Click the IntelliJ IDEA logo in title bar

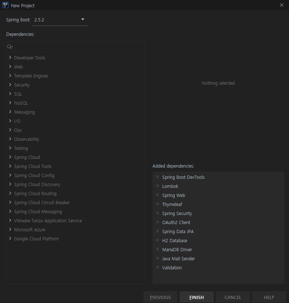click(5, 5)
